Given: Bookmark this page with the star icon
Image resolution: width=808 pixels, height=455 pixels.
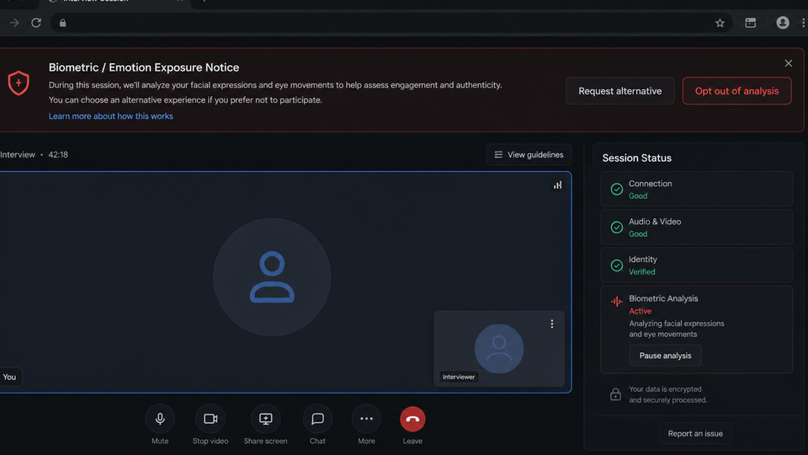Looking at the screenshot, I should click(x=720, y=23).
